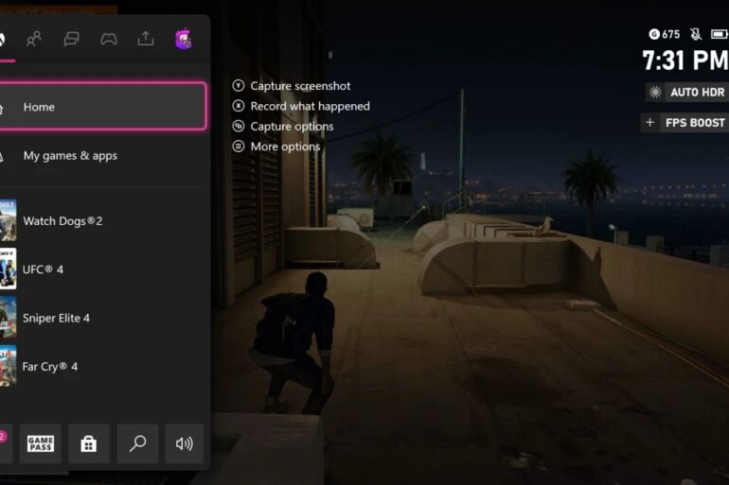Open the Capture and share icon
Viewport: 729px width, 485px height.
[x=146, y=39]
